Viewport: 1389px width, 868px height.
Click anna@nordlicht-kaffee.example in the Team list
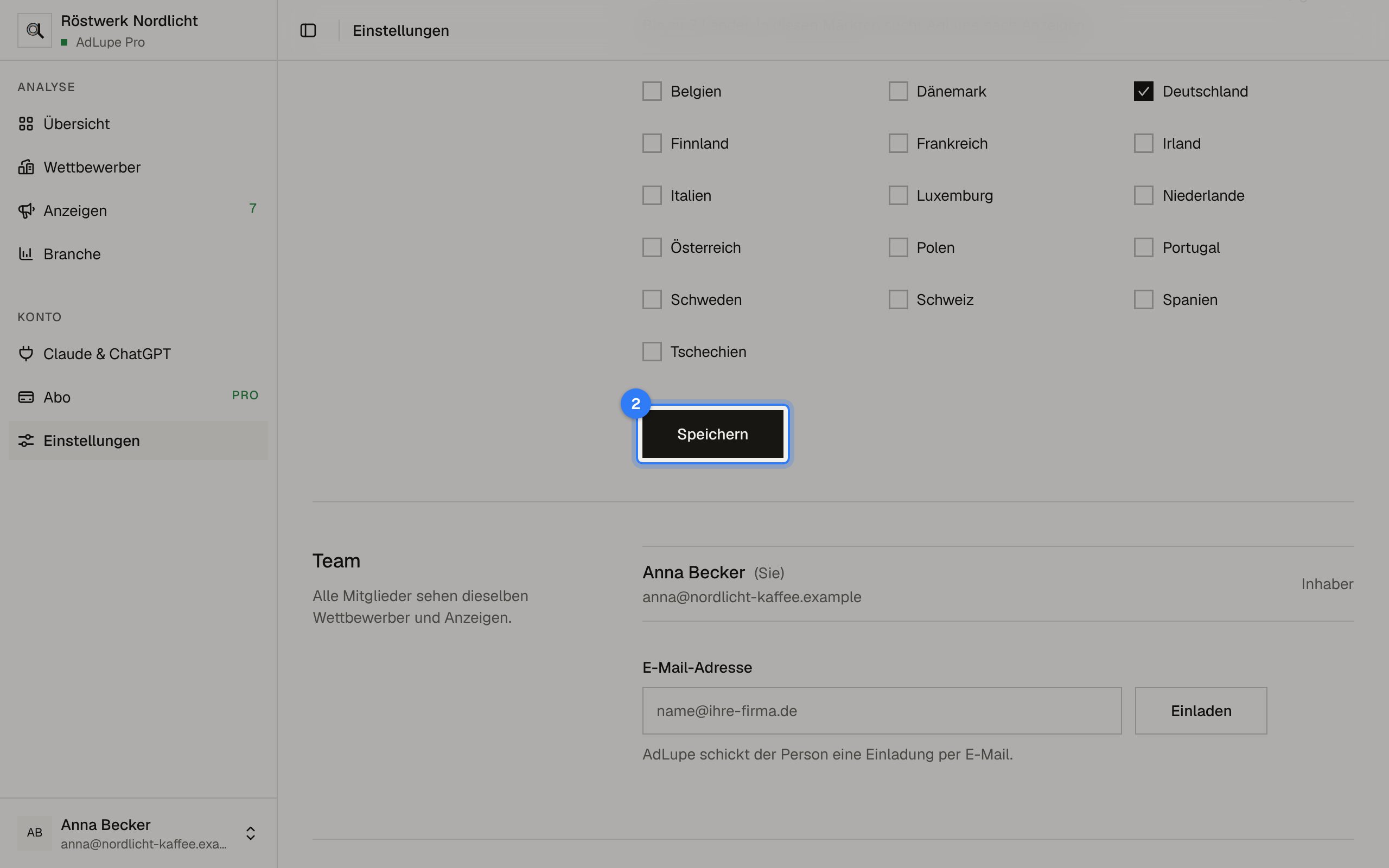point(752,597)
